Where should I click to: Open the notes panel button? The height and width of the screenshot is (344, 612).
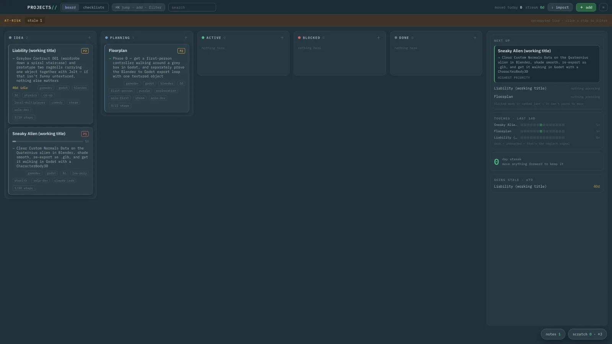pos(553,334)
